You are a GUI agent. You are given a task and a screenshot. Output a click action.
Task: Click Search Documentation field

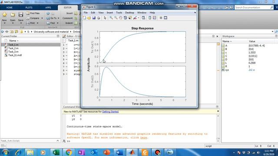pyautogui.click(x=254, y=7)
